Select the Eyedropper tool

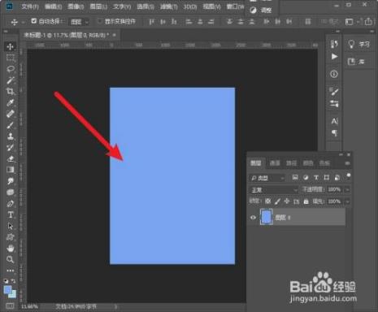[x=11, y=102]
